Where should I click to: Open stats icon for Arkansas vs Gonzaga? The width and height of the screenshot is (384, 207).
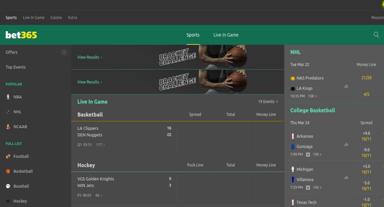346,144
